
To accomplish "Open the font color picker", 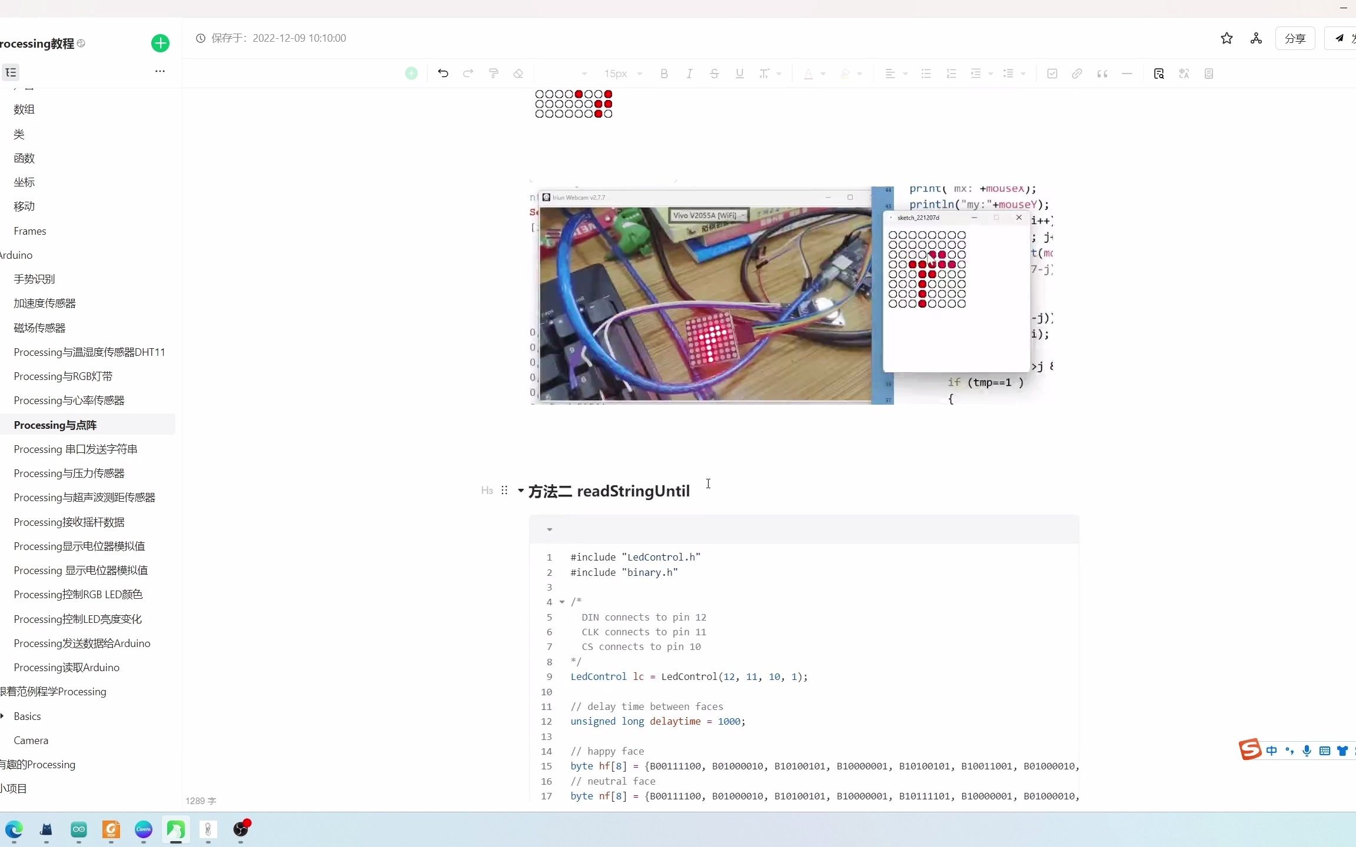I will pos(809,74).
